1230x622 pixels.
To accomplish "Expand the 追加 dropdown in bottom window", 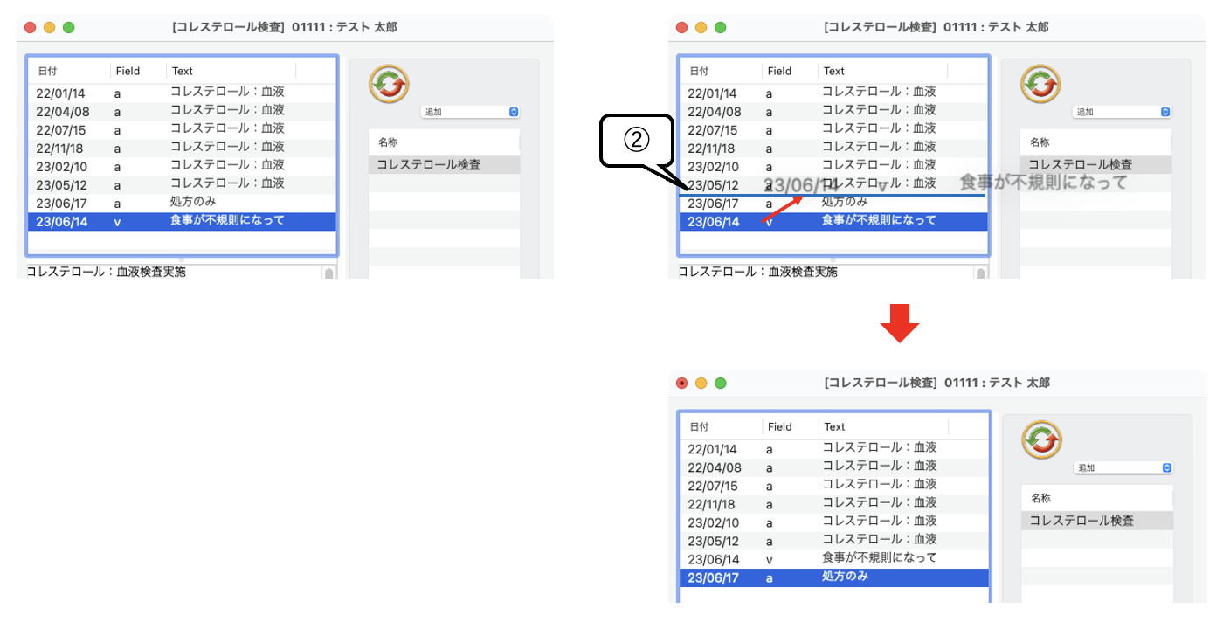I will click(1123, 468).
